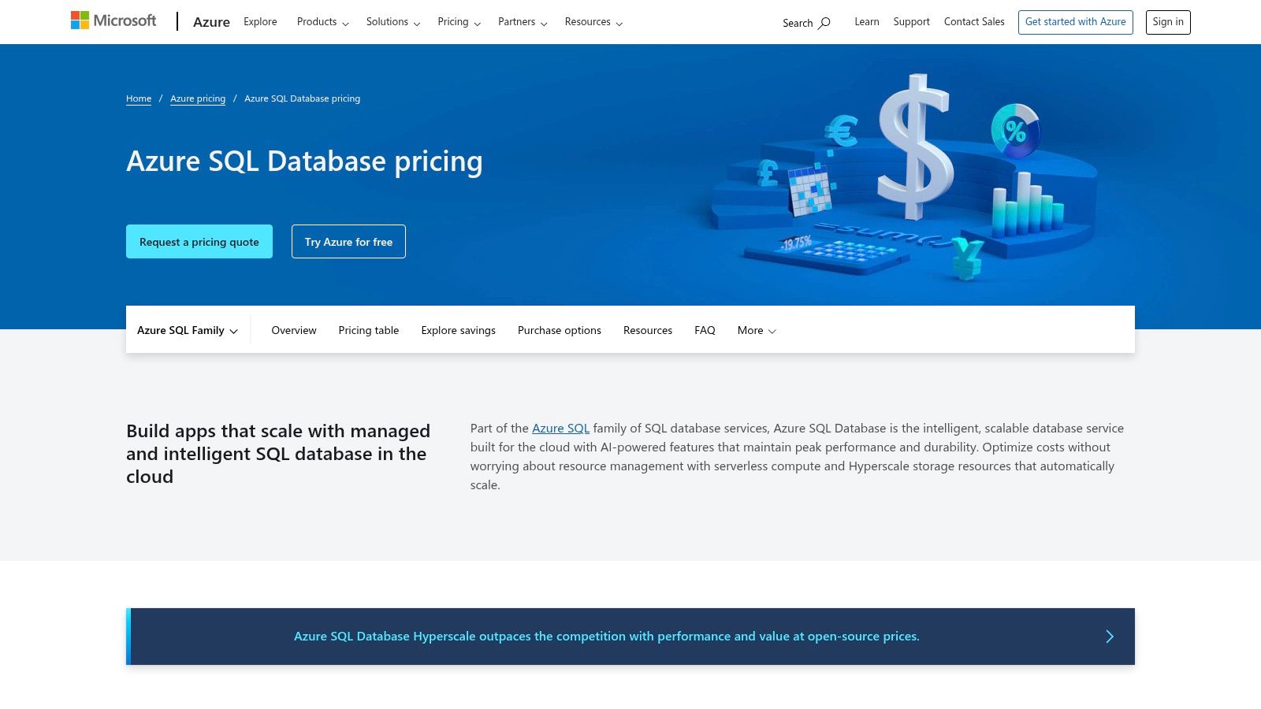Open Explore in the top navigation

point(260,22)
